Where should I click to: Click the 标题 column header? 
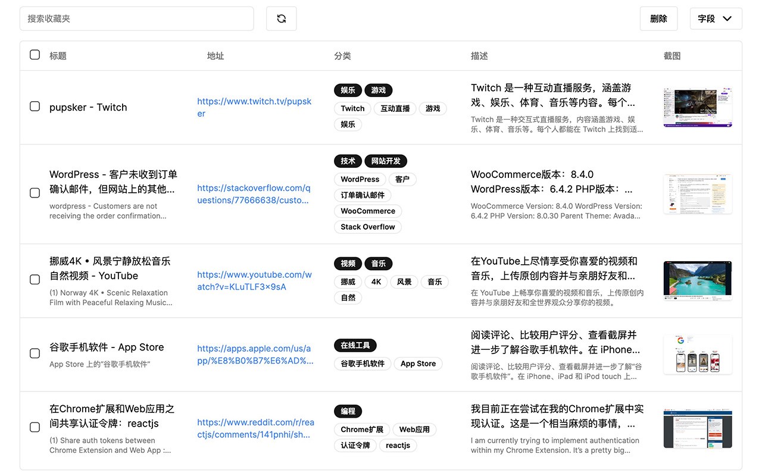coord(58,56)
